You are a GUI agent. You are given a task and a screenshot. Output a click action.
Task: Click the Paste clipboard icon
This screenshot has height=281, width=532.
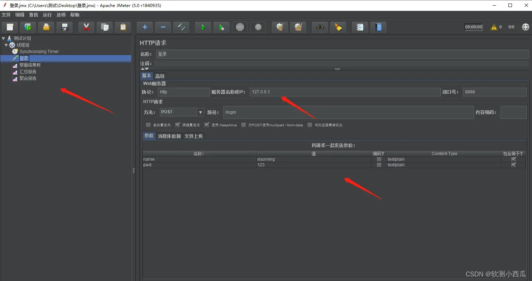(x=123, y=27)
